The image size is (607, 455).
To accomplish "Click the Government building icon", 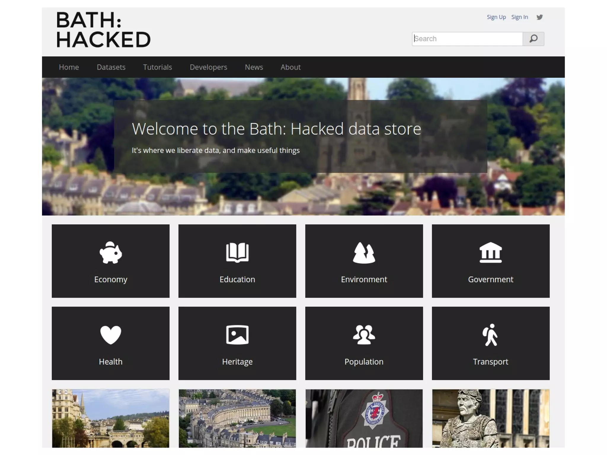I will pos(491,253).
